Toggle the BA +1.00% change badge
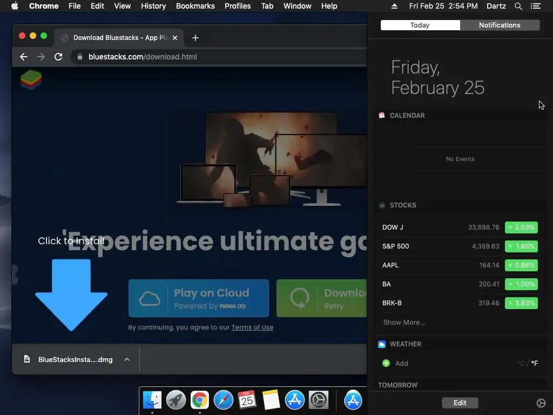Viewport: 553px width, 415px height. pyautogui.click(x=521, y=284)
